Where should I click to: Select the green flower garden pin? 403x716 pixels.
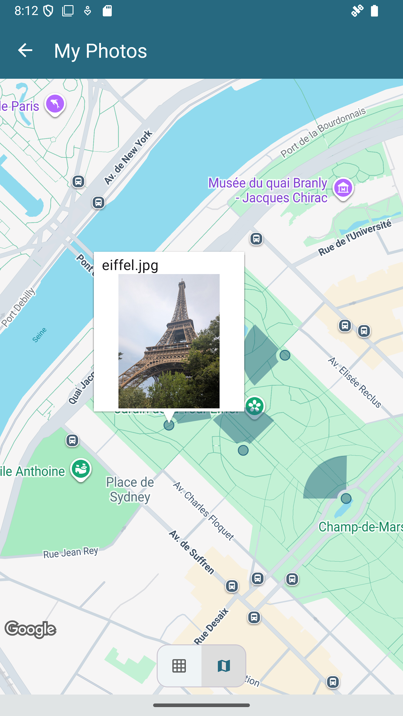[255, 407]
